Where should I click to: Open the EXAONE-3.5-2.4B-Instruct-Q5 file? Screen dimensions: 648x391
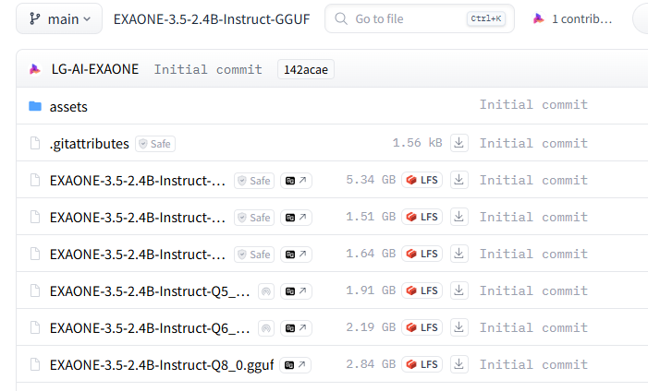[x=150, y=291]
